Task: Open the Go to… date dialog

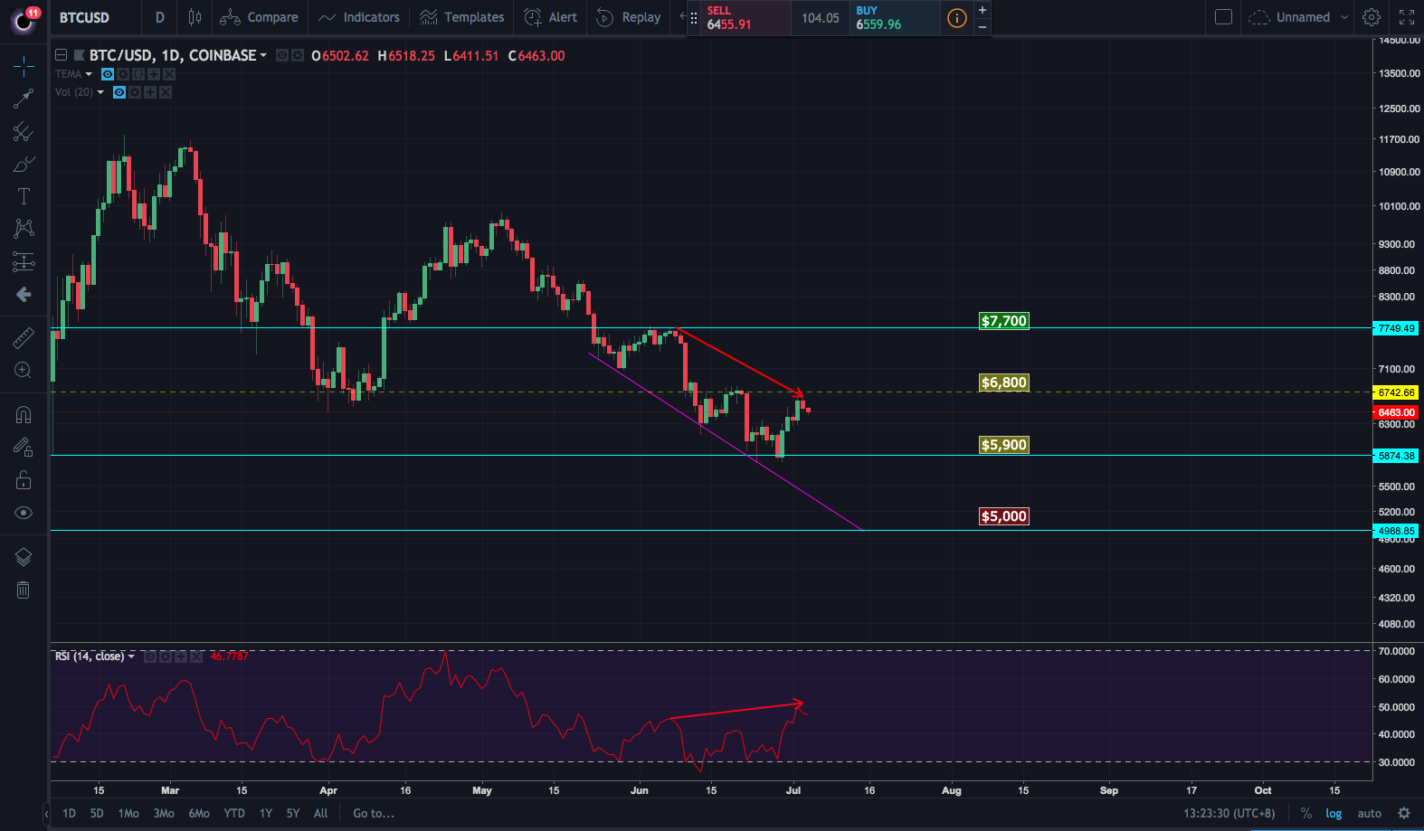Action: point(374,814)
